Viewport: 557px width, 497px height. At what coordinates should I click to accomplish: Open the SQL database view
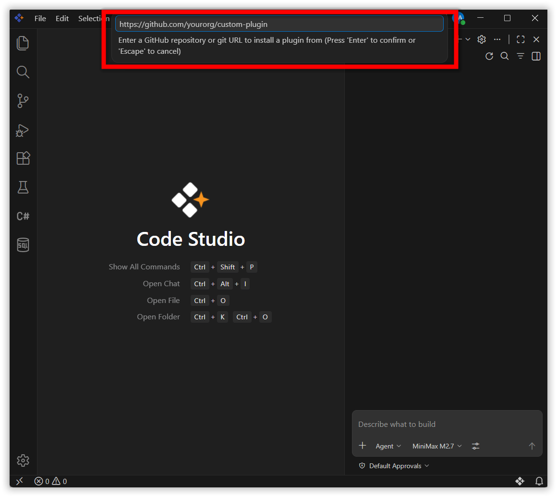point(23,245)
